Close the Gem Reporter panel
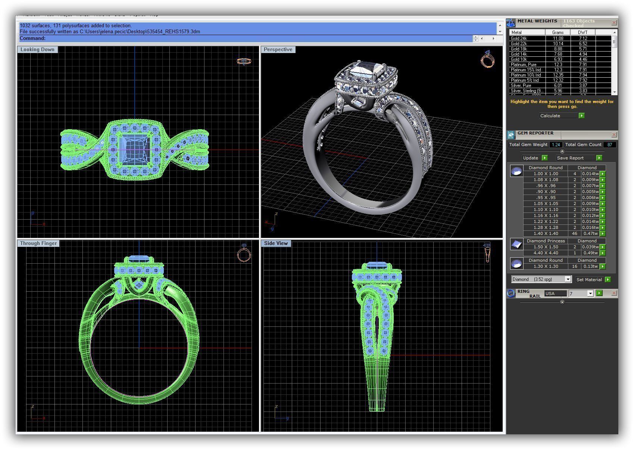Screen dimensions: 634x450 click(614, 134)
